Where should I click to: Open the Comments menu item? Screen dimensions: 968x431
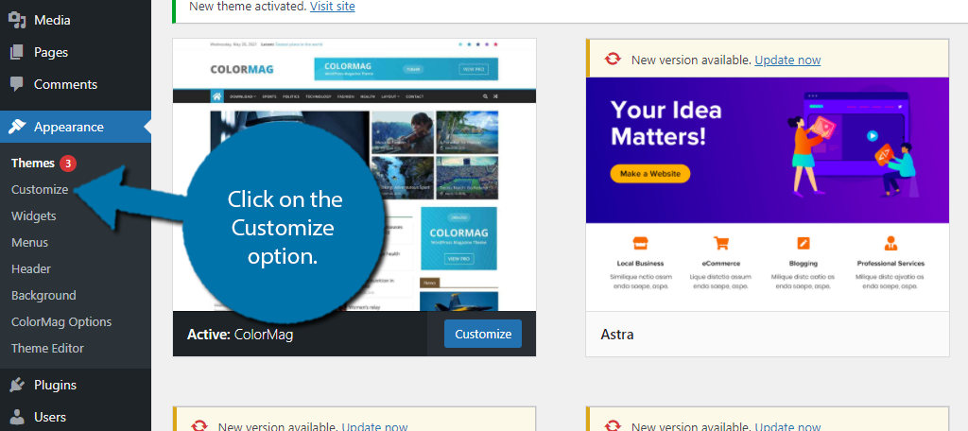(x=76, y=84)
